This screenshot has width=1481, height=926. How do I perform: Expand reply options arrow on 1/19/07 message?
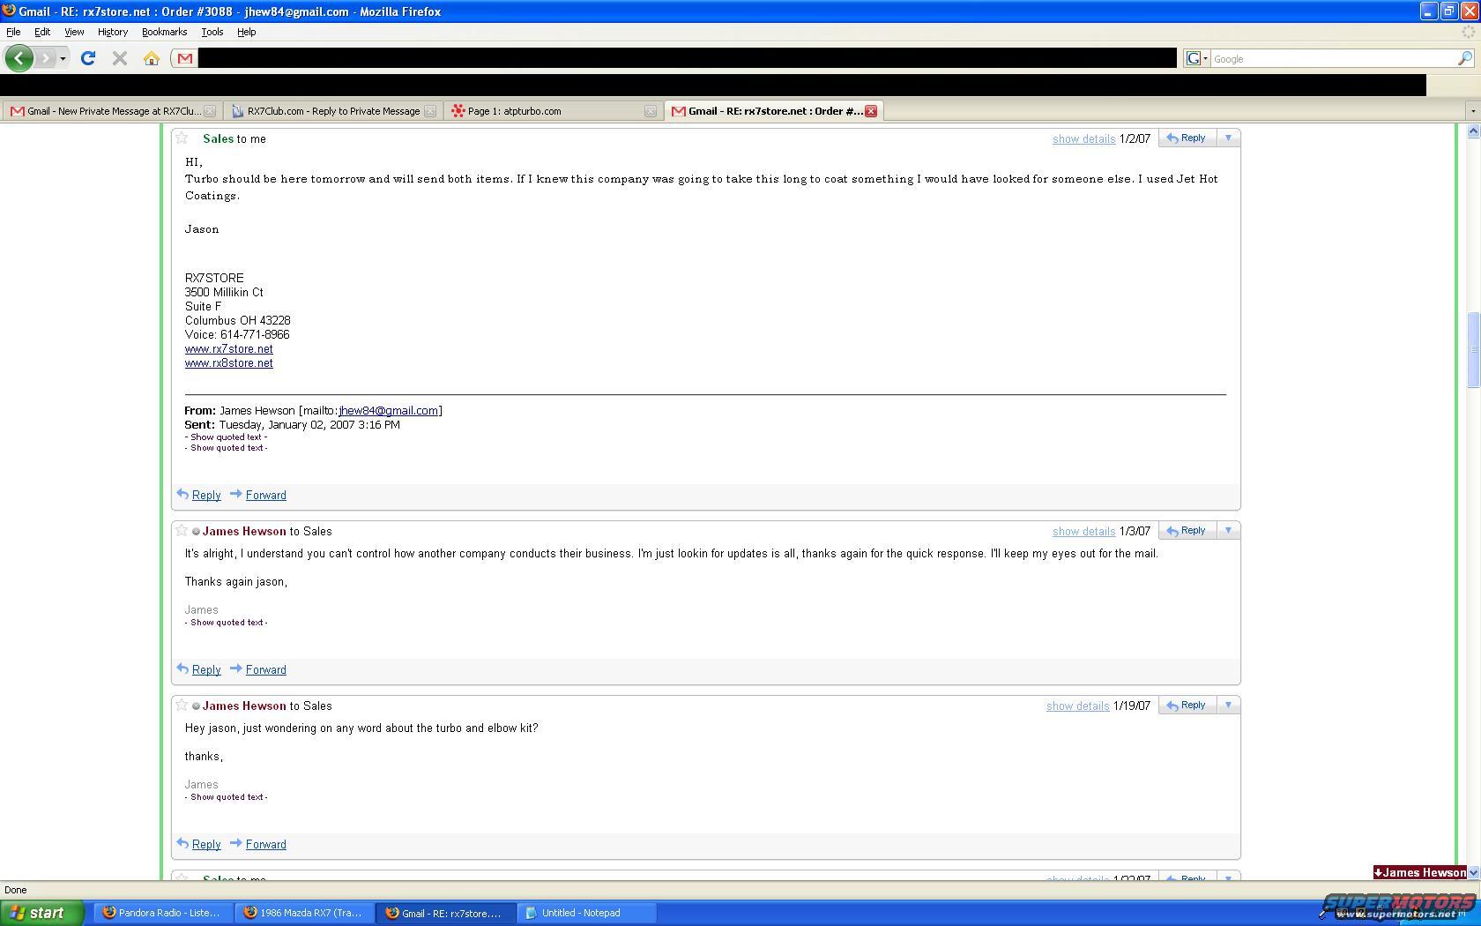[x=1228, y=705]
